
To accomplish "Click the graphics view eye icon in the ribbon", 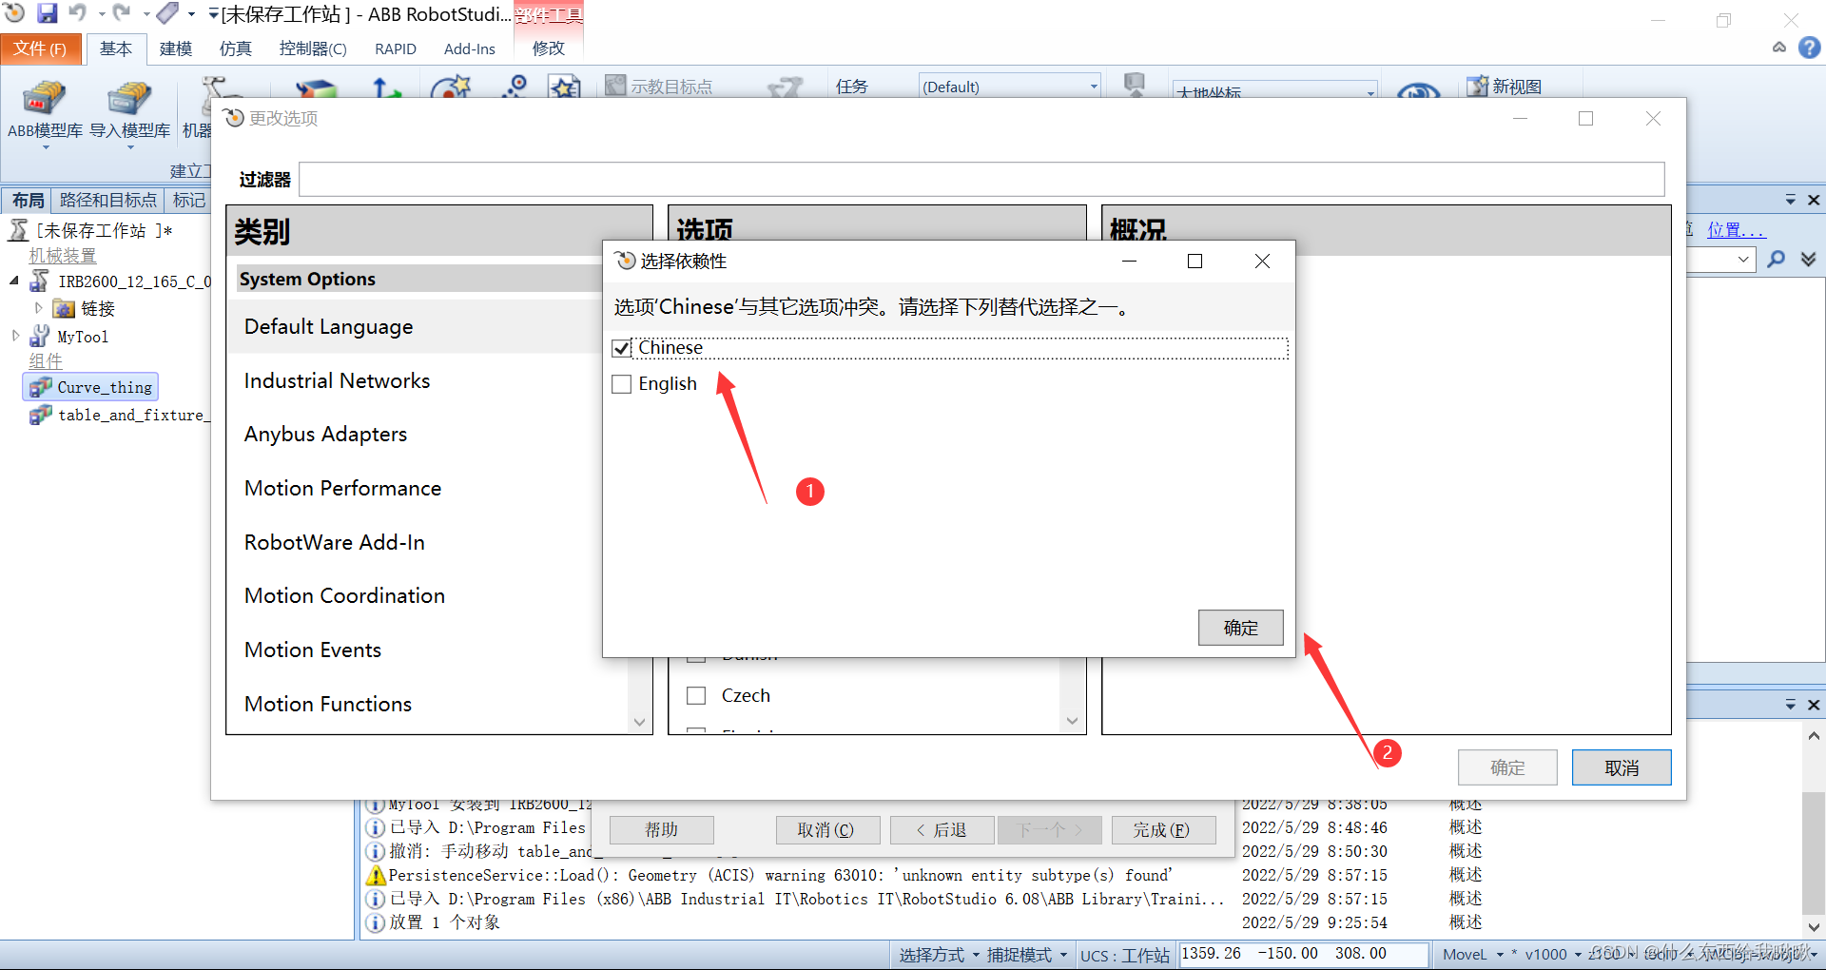I will point(1418,91).
